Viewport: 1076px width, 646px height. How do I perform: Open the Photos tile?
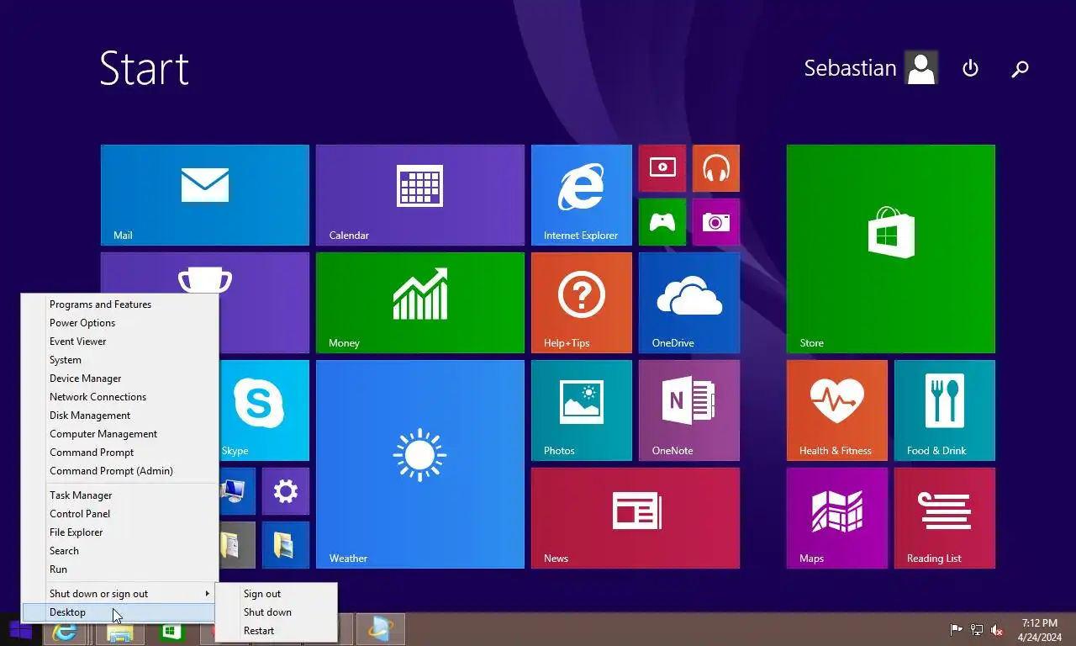582,410
